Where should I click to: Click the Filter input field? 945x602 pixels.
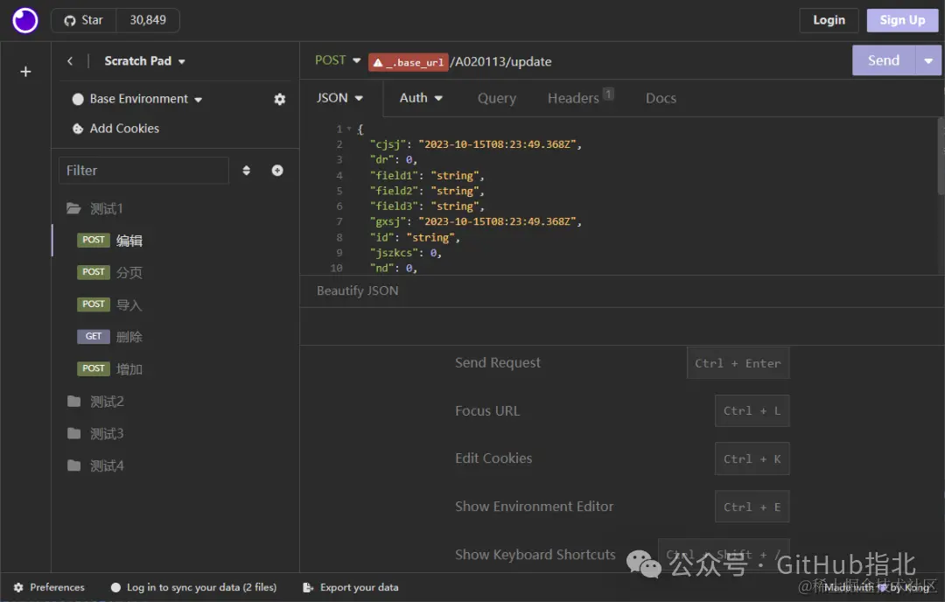143,171
